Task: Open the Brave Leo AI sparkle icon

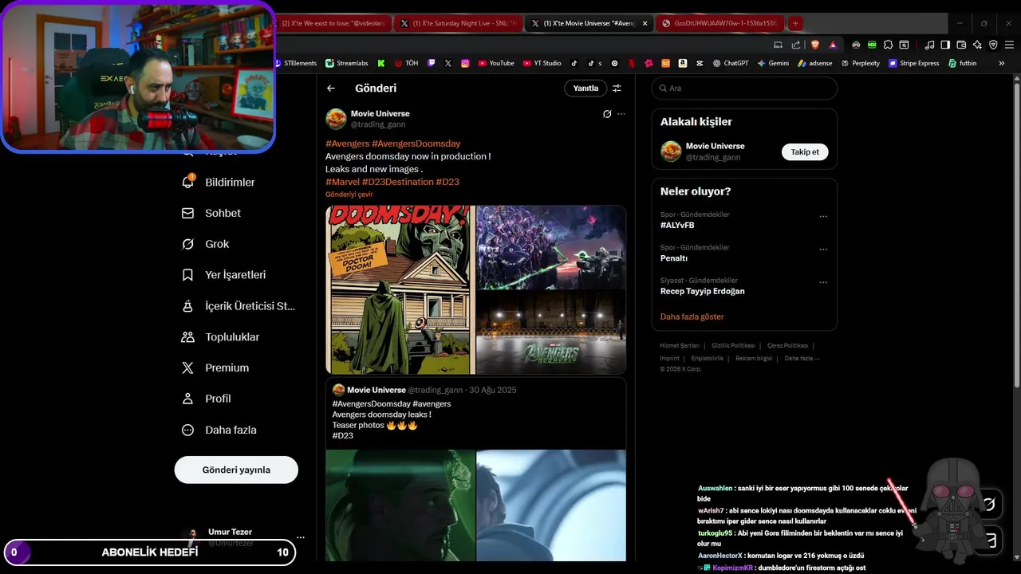Action: coord(977,45)
